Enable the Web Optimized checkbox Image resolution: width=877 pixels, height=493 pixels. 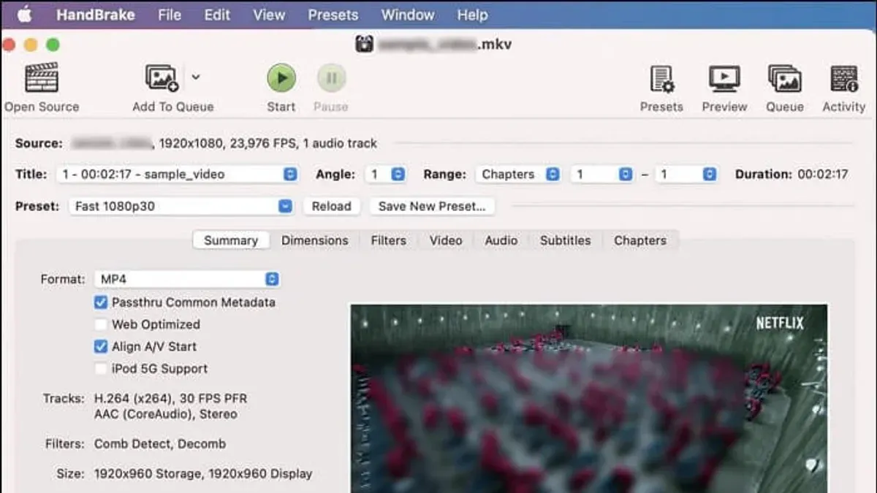point(101,324)
